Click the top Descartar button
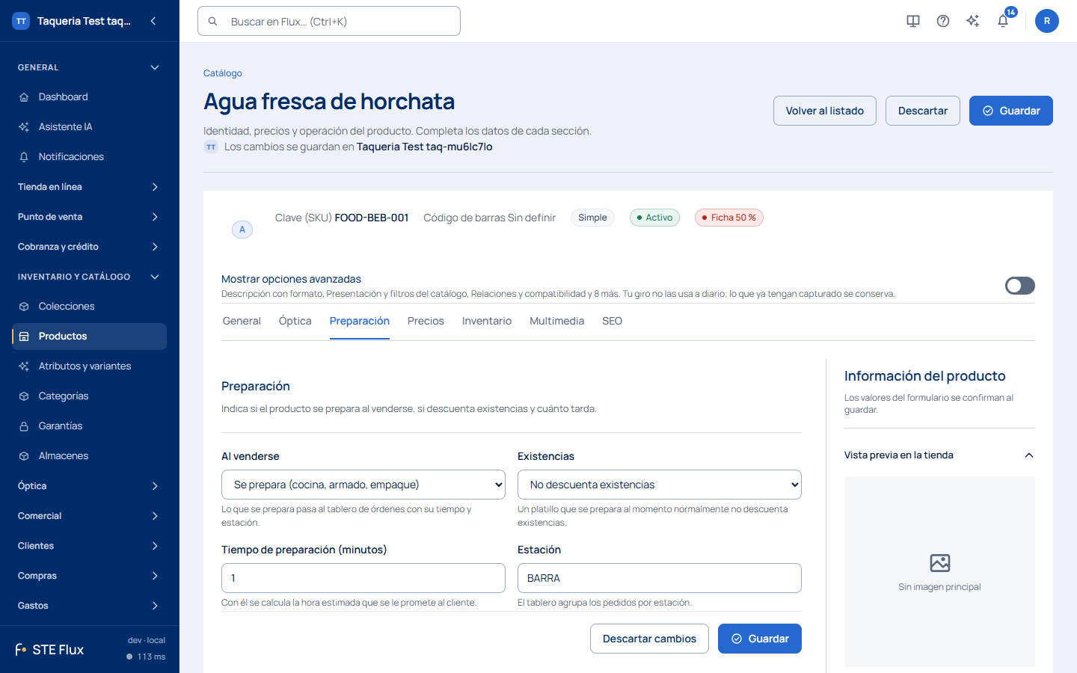Screen dimensions: 1077x673 point(923,111)
